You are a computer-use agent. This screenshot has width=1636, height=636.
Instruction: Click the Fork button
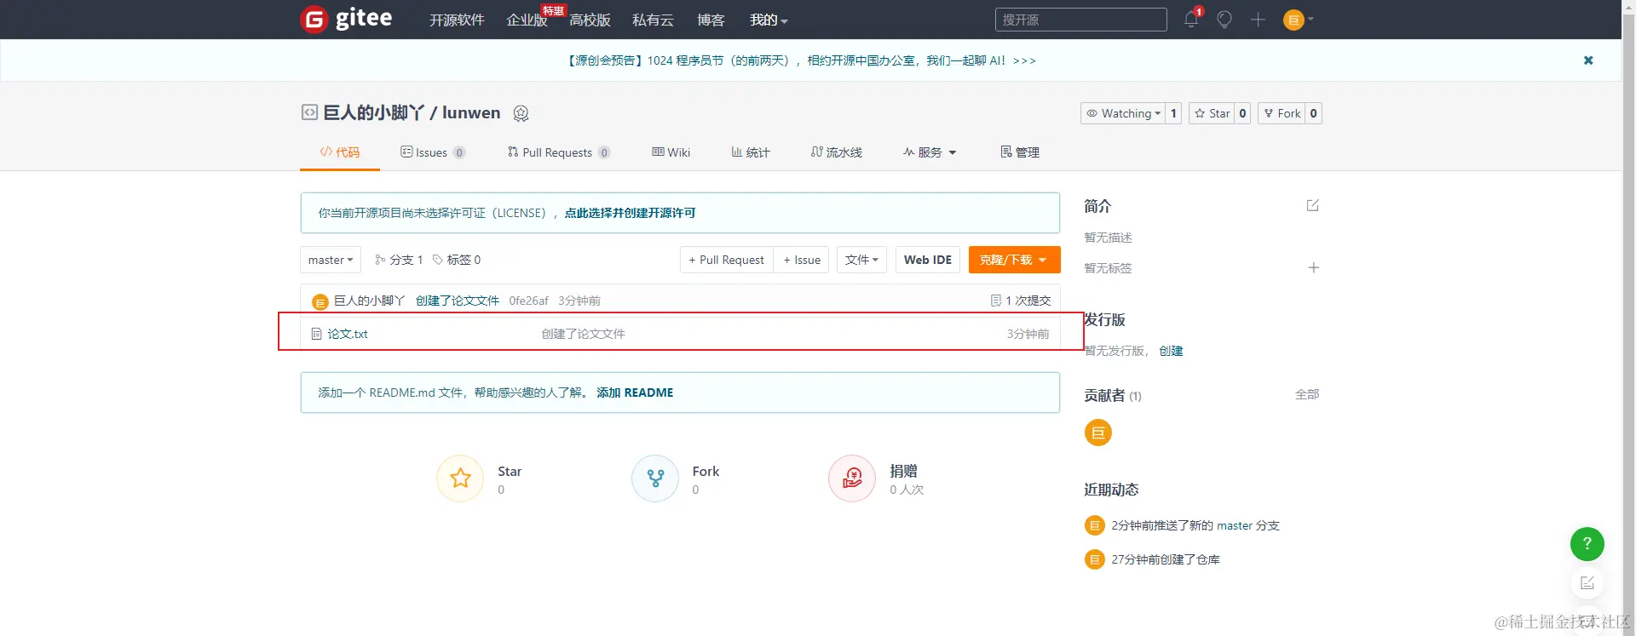(1282, 113)
